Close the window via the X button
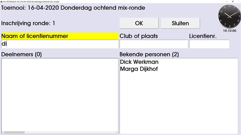Screen dimensions: 241x135 tap(239, 1)
